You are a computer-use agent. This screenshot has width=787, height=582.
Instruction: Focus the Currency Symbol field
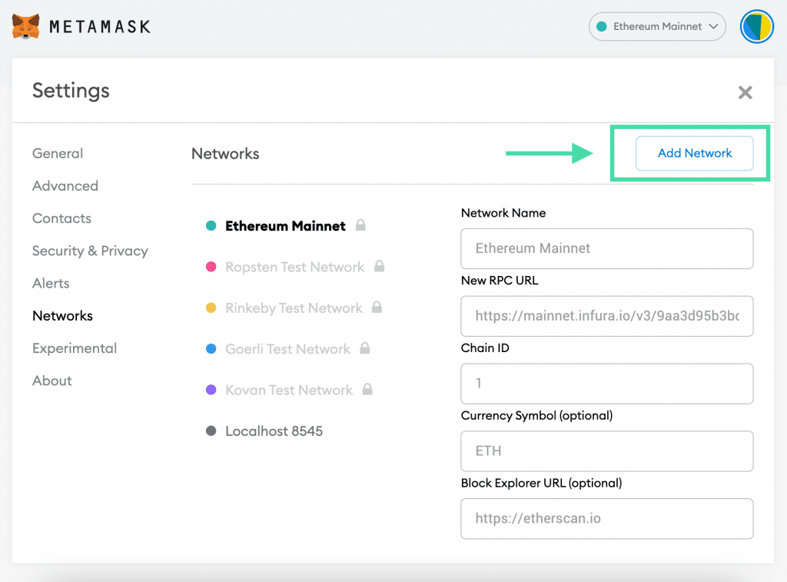[607, 451]
